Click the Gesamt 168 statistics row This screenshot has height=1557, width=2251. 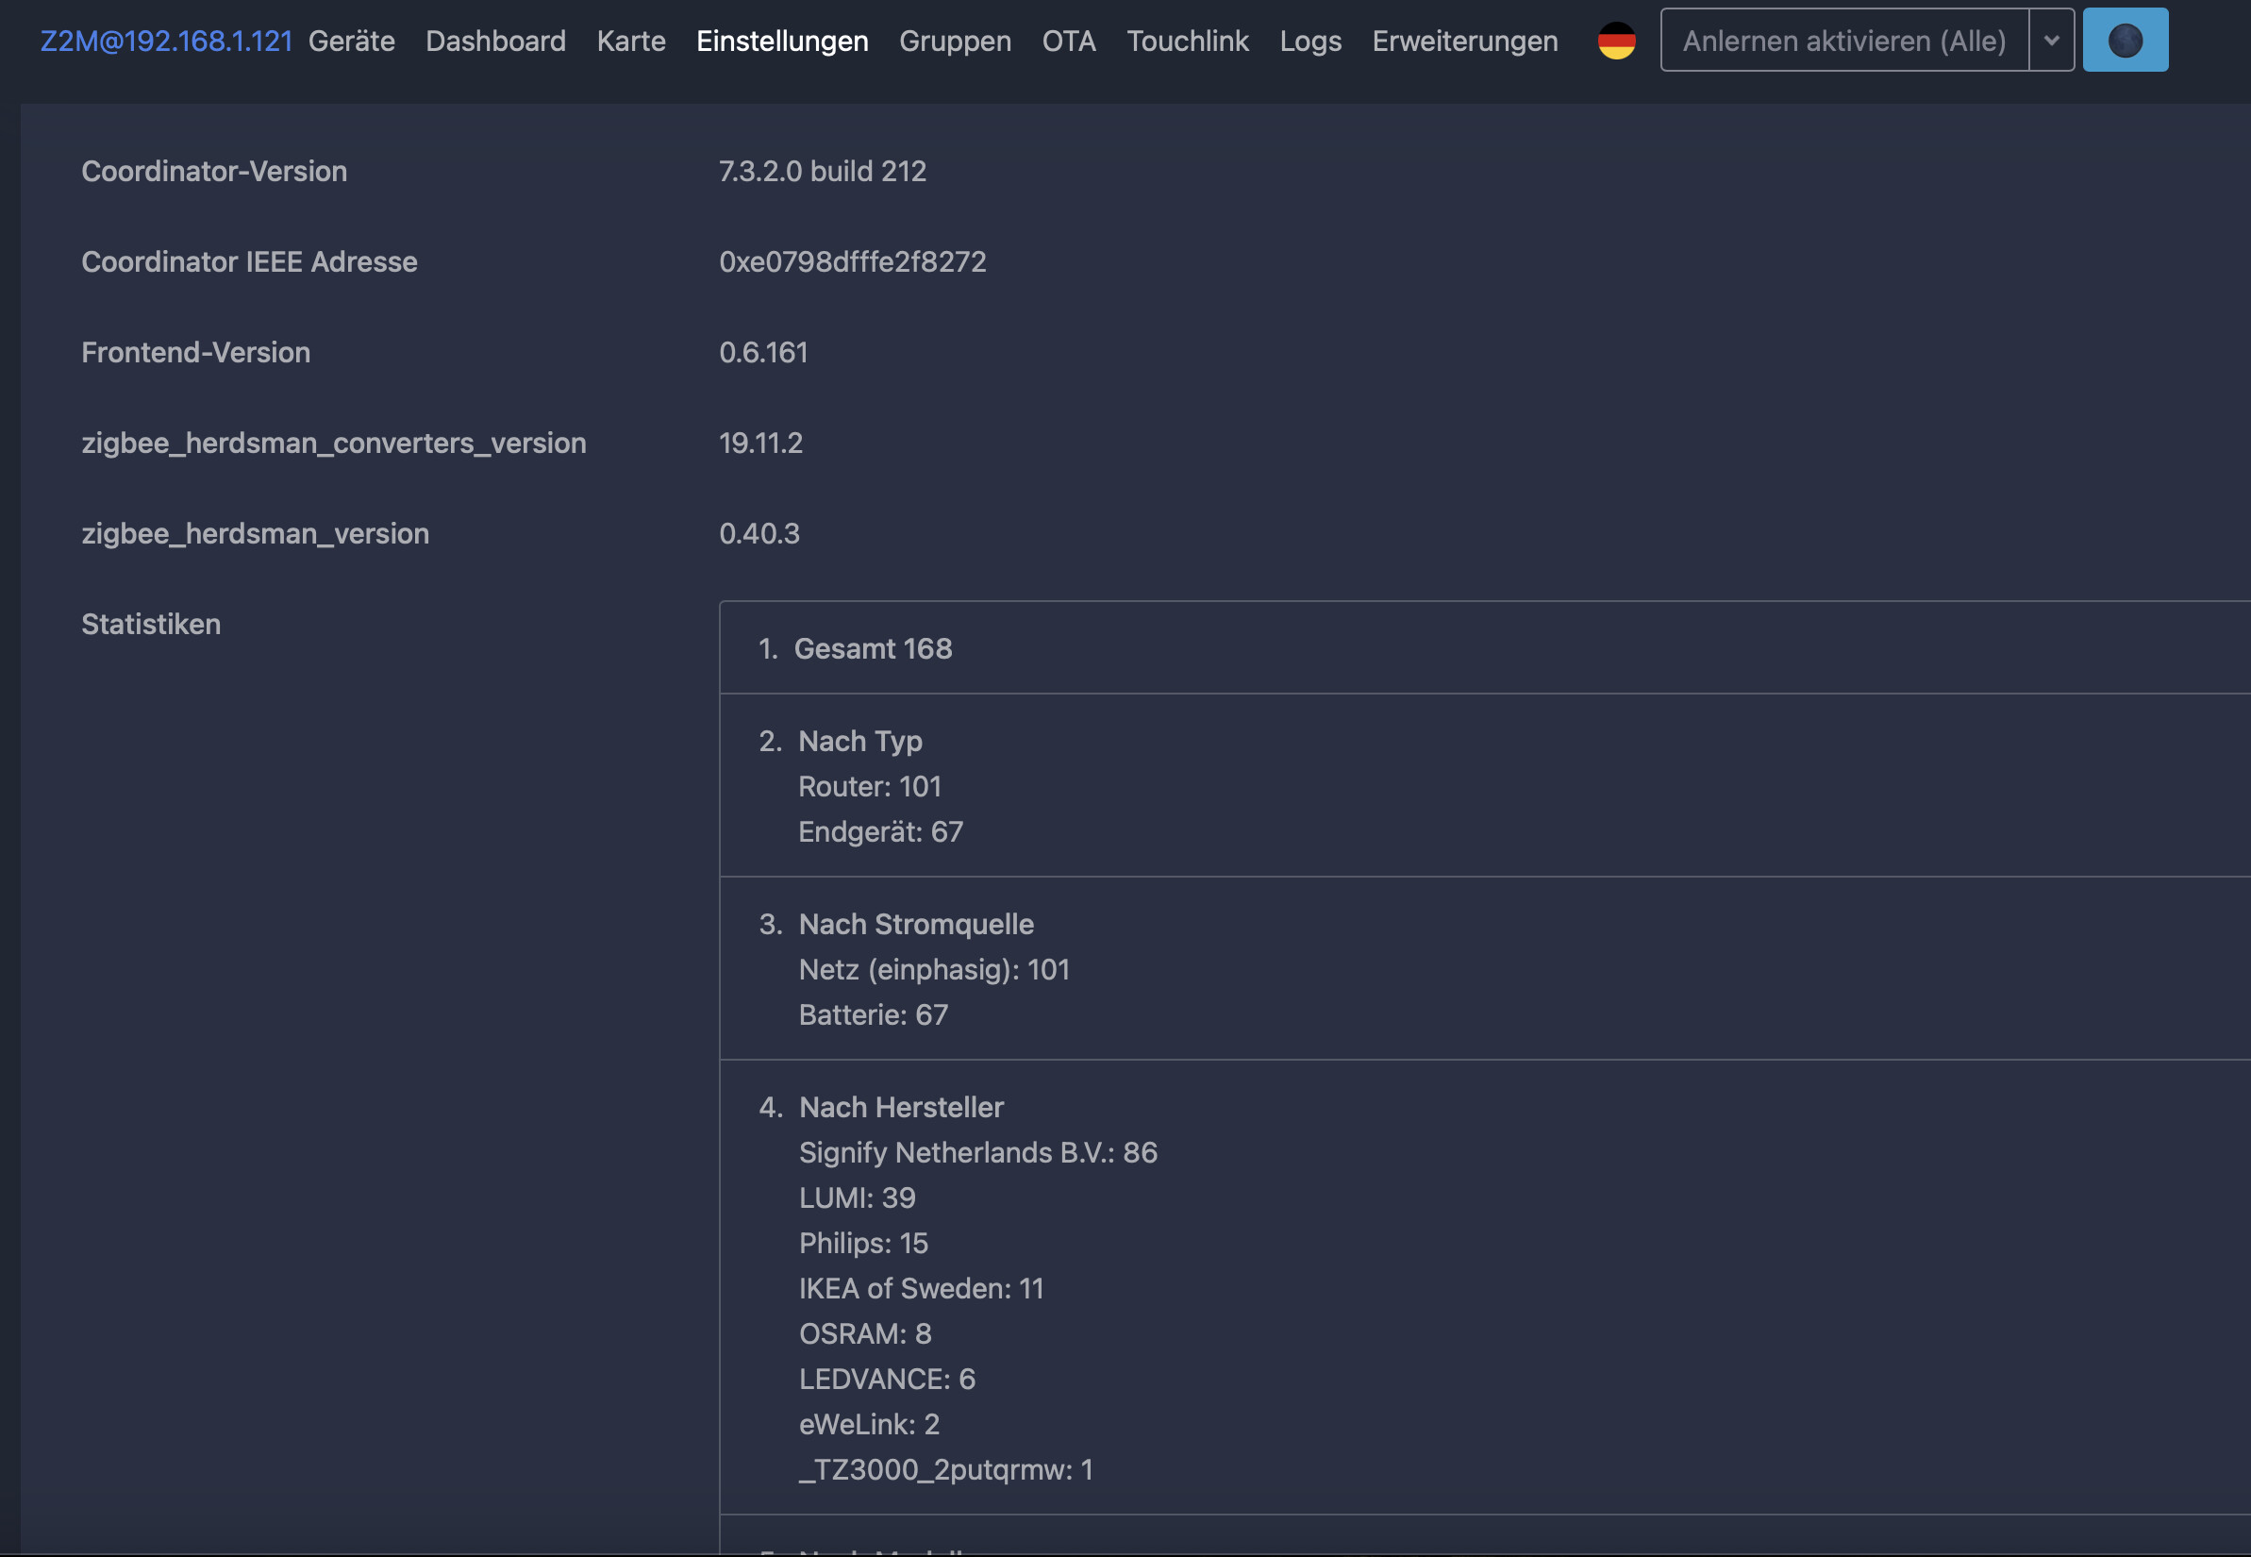[x=874, y=647]
